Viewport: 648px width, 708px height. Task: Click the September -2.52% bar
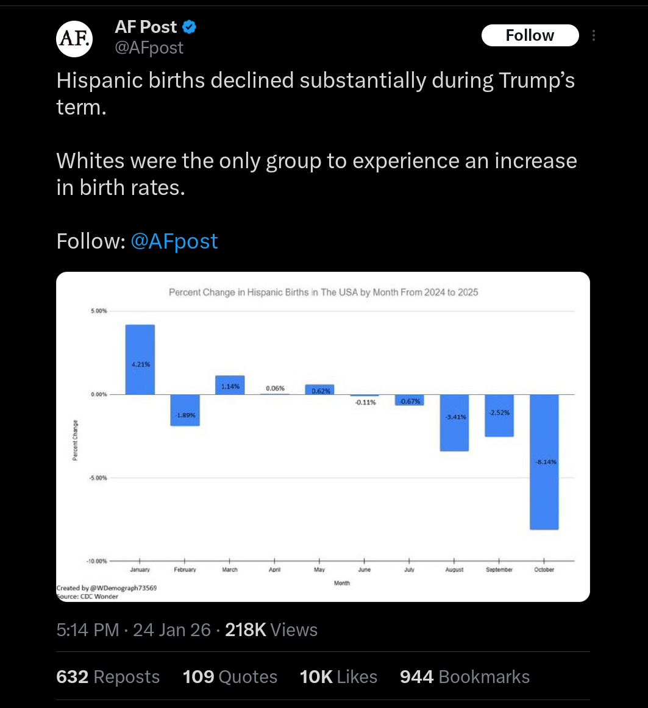[x=499, y=416]
